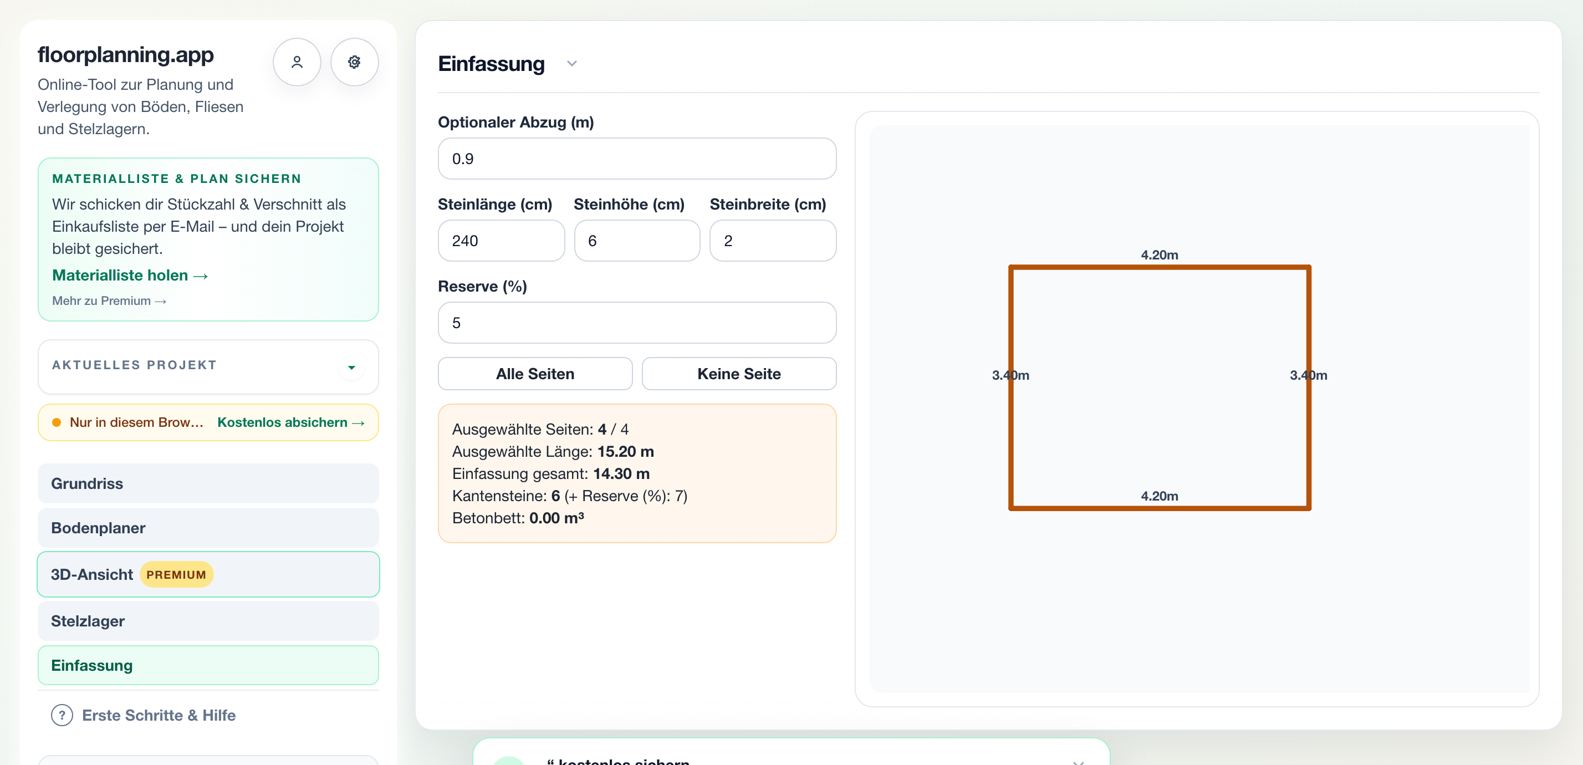Viewport: 1583px width, 765px height.
Task: Click the Kantensteine 6 result line
Action: point(570,496)
